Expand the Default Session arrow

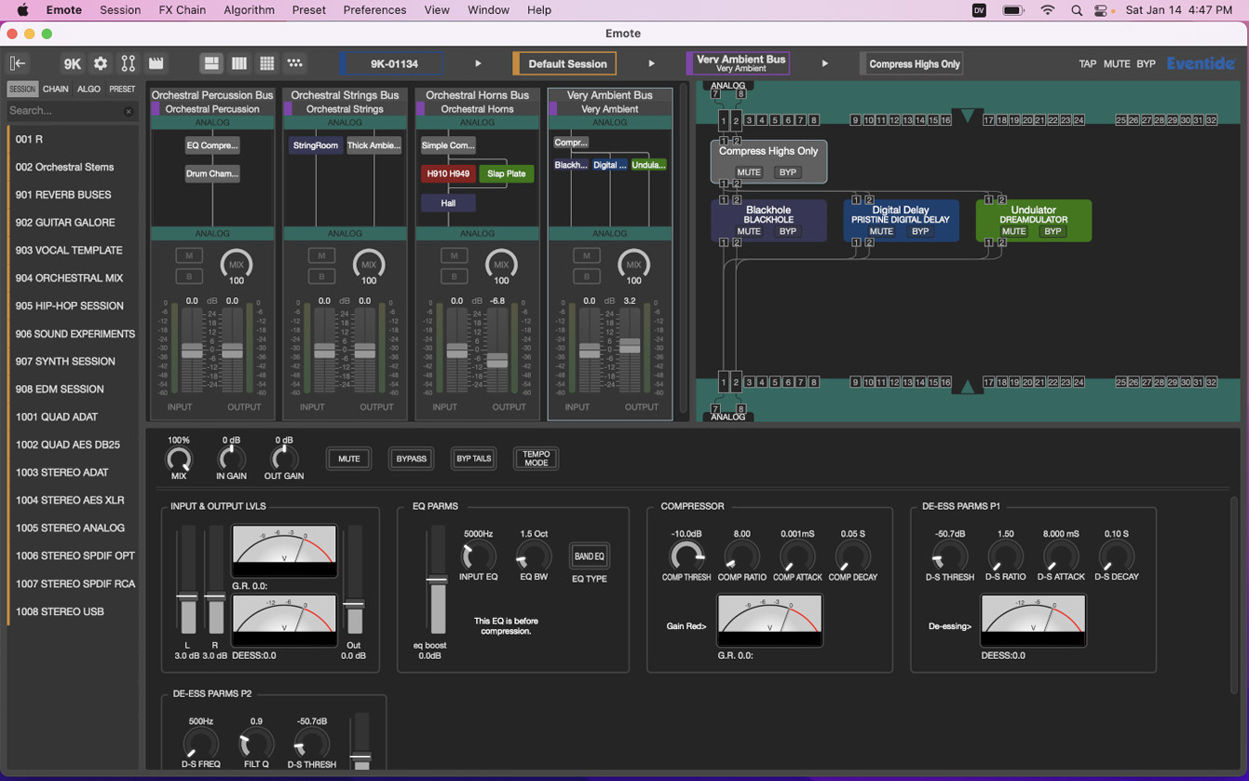coord(652,63)
